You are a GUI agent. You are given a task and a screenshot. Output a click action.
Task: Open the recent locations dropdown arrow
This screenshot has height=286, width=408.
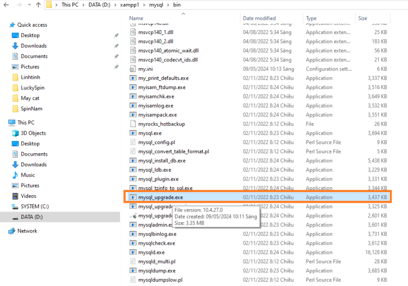tap(29, 5)
